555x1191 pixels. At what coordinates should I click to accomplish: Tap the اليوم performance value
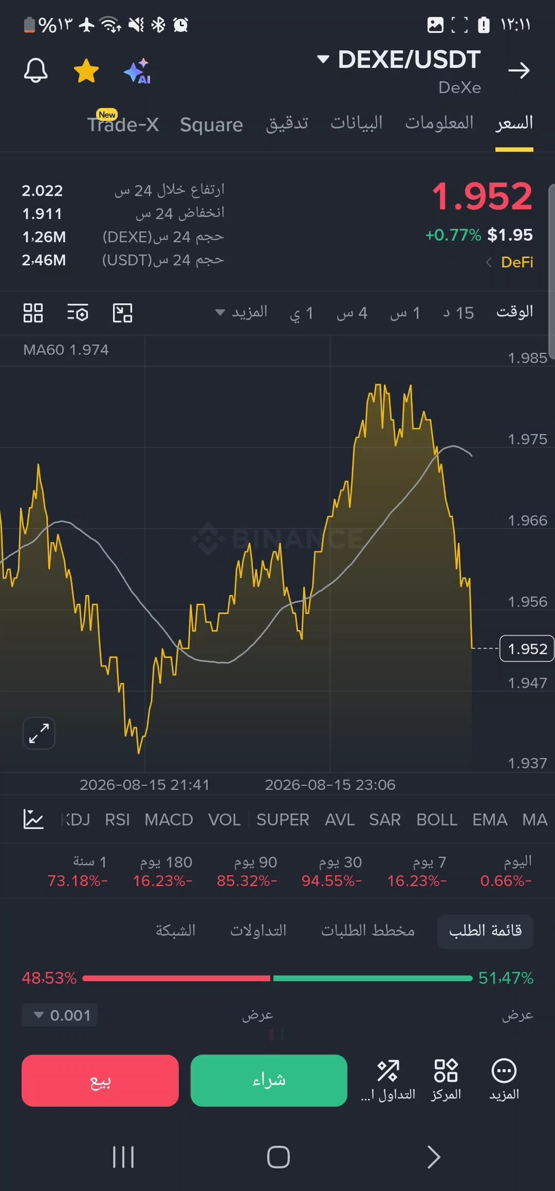point(506,881)
